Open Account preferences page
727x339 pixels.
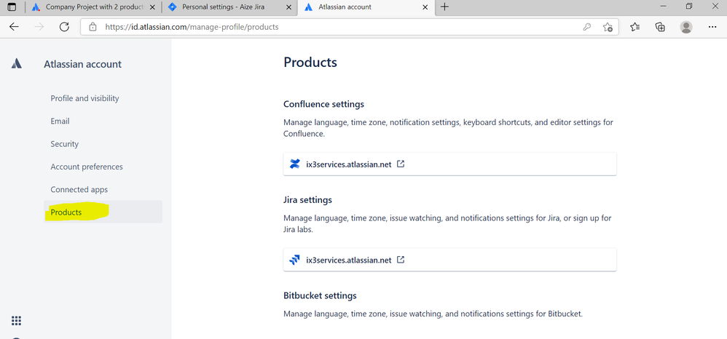click(87, 167)
